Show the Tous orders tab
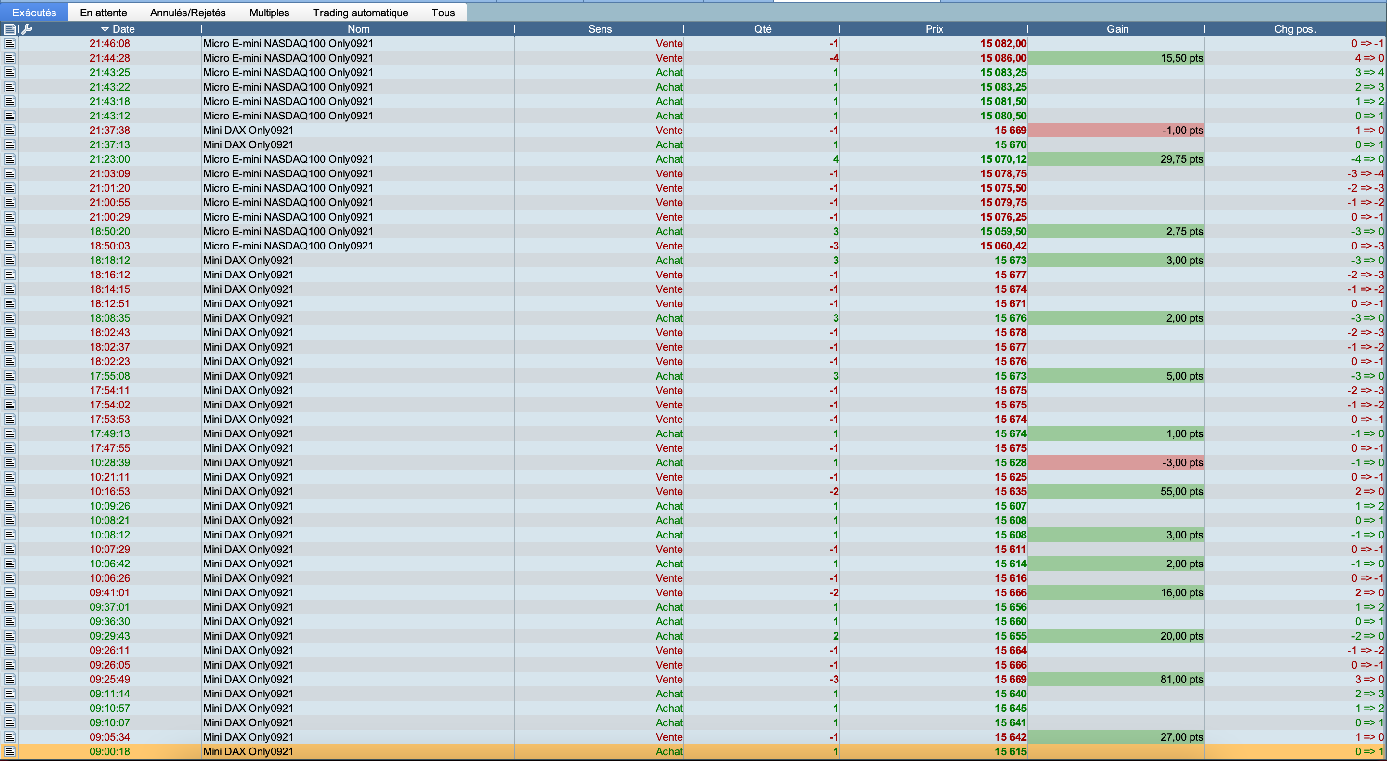The height and width of the screenshot is (761, 1387). coord(443,13)
